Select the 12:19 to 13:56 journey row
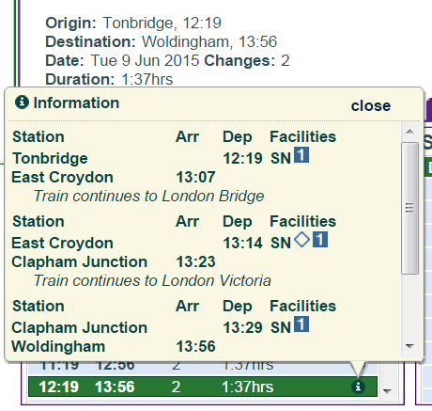The image size is (432, 411). click(x=203, y=387)
